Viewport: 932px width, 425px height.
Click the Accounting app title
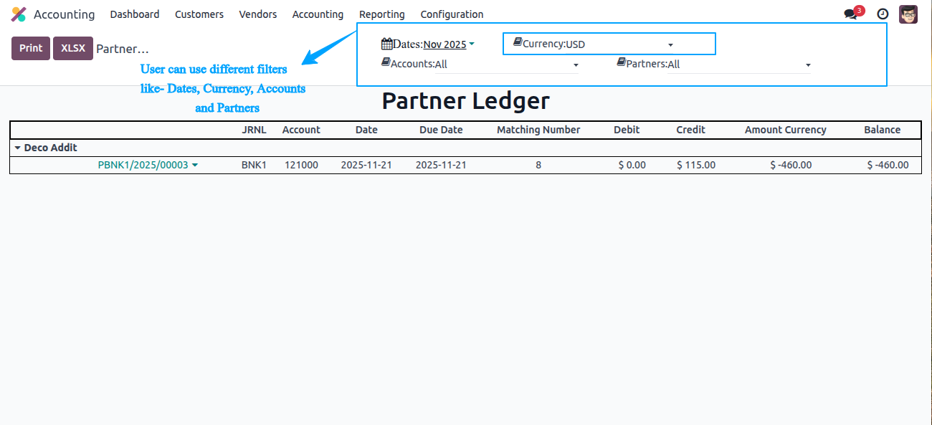tap(64, 14)
